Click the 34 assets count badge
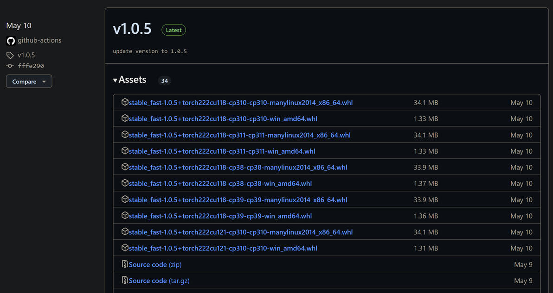The width and height of the screenshot is (553, 293). pyautogui.click(x=164, y=81)
